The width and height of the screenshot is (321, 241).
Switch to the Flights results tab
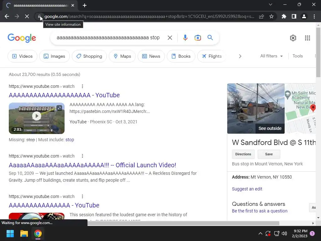(212, 56)
